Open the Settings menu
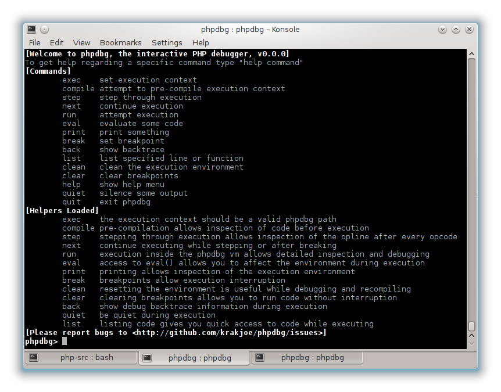 pyautogui.click(x=167, y=42)
